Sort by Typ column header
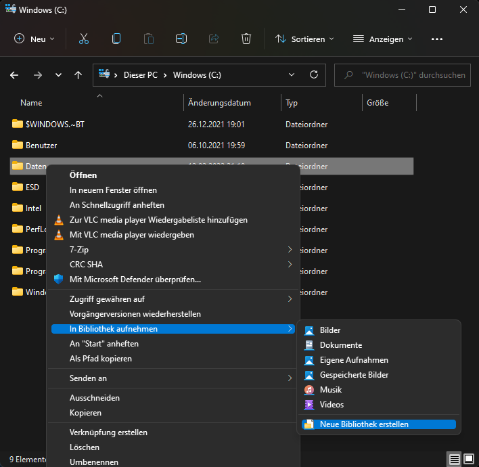The image size is (479, 467). click(x=292, y=103)
